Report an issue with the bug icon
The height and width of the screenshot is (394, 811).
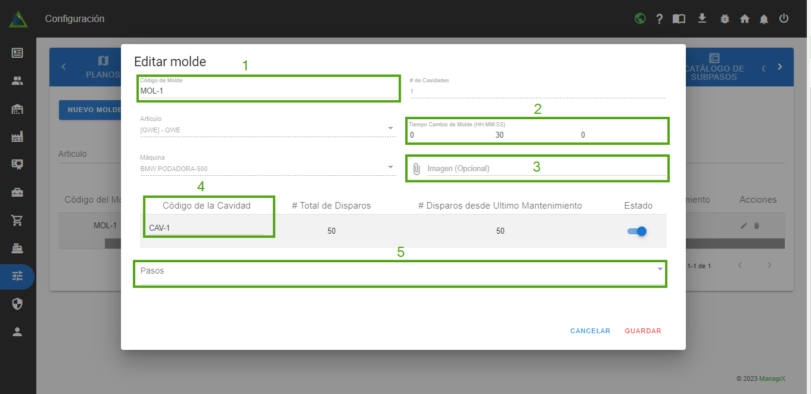click(725, 19)
